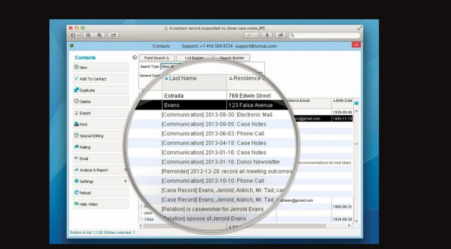Viewport: 451px width, 249px height.
Task: Open the Preview sidebar view dropdown
Action: tap(74, 35)
